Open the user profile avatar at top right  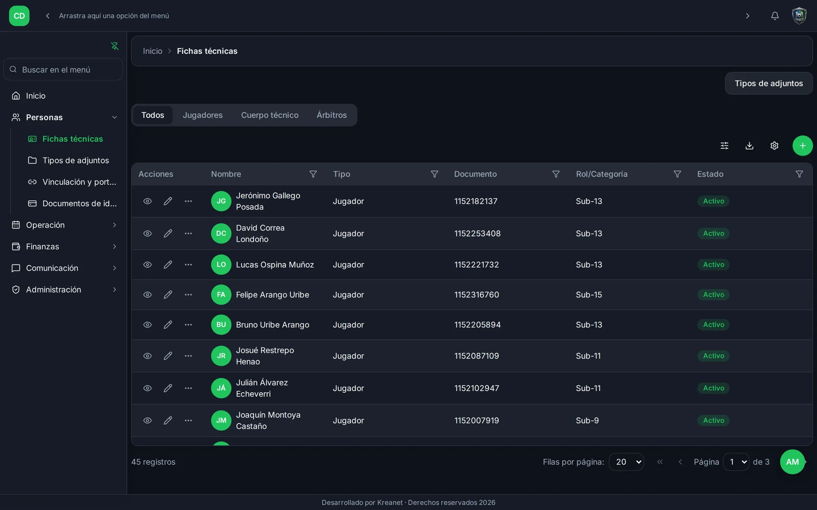click(x=799, y=16)
